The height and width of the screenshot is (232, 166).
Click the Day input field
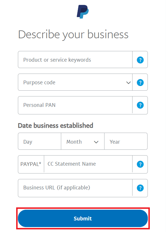40,141
